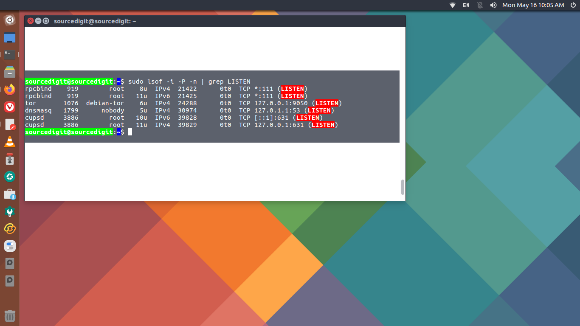Start VLC media player
The height and width of the screenshot is (326, 580).
[10, 142]
